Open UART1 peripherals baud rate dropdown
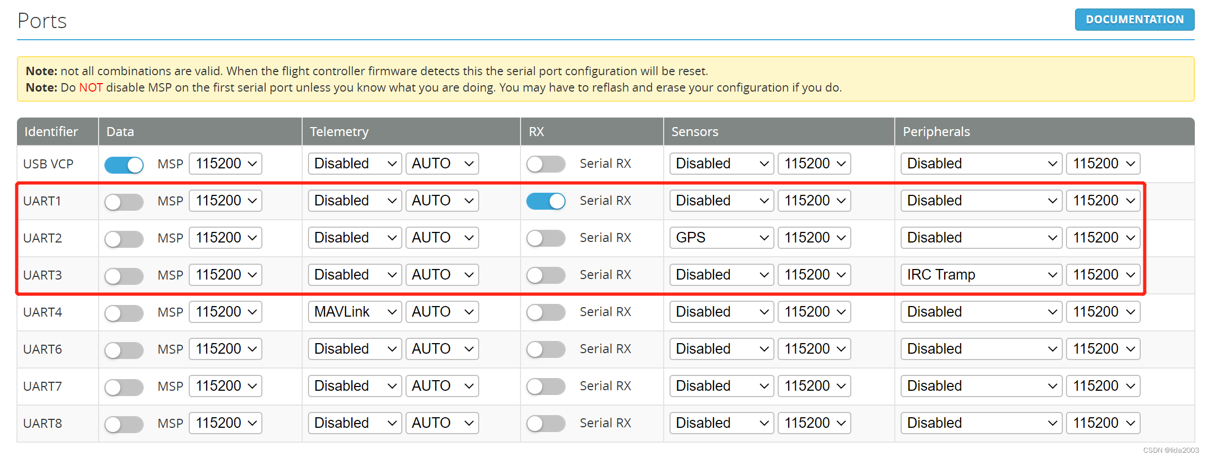This screenshot has height=458, width=1207. click(1103, 201)
